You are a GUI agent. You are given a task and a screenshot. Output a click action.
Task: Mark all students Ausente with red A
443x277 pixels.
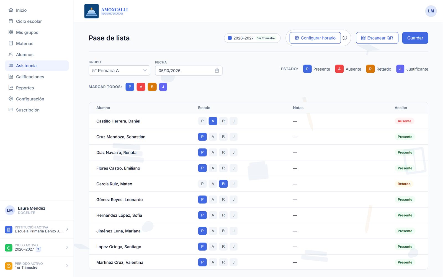click(141, 87)
